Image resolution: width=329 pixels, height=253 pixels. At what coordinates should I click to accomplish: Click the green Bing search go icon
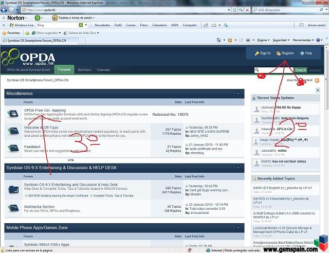pyautogui.click(x=81, y=25)
